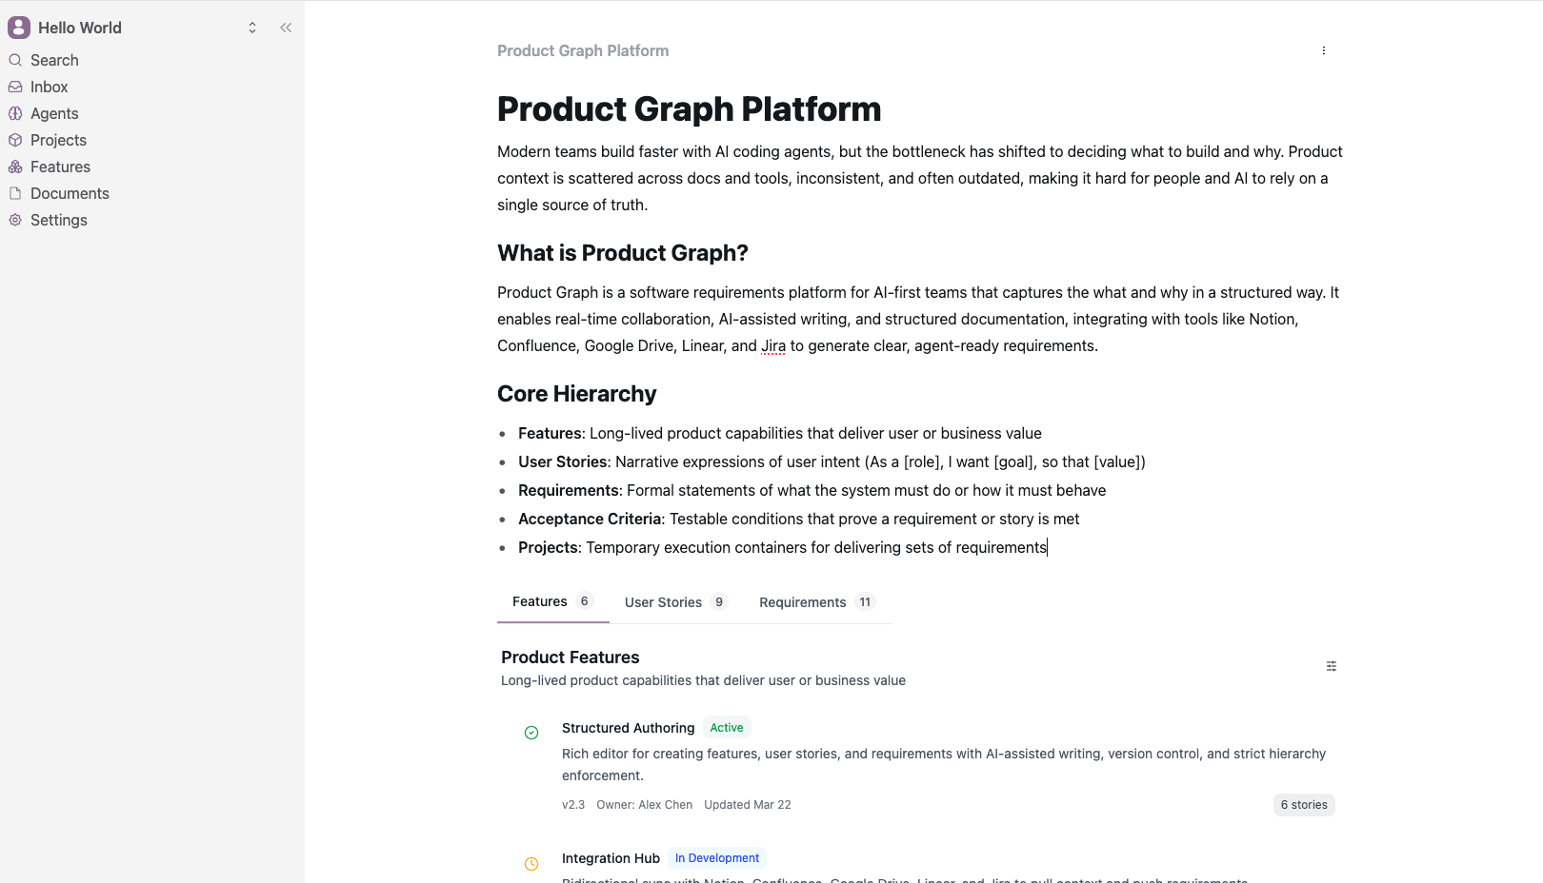Switch to the Requirements tab
Viewport: 1543px width, 883px height.
[802, 601]
